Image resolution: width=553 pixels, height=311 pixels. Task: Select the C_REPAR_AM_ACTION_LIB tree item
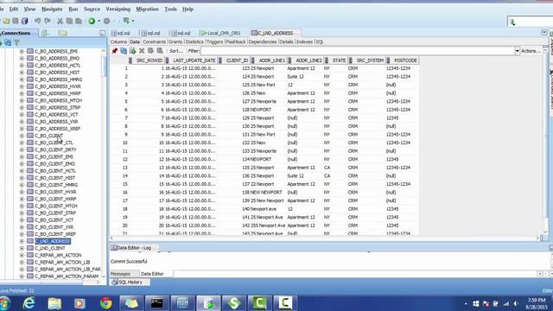(x=62, y=263)
